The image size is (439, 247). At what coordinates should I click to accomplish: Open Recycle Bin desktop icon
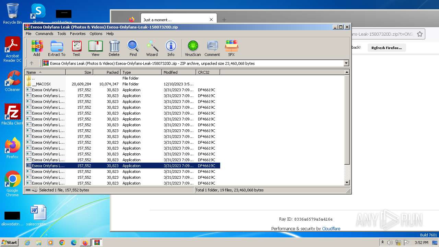tap(12, 14)
